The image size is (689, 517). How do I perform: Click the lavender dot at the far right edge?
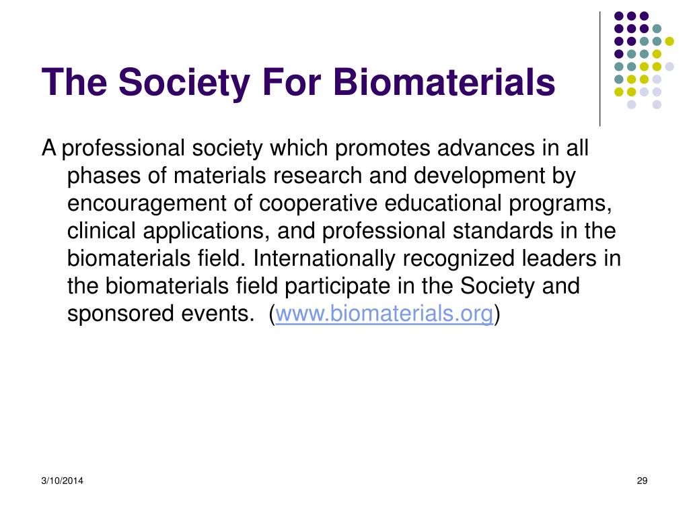point(669,67)
